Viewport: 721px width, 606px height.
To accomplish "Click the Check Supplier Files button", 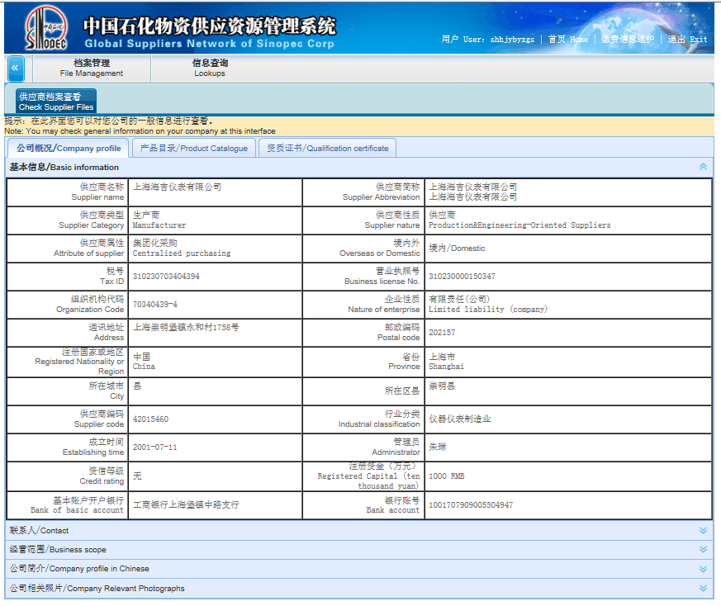I will [56, 102].
